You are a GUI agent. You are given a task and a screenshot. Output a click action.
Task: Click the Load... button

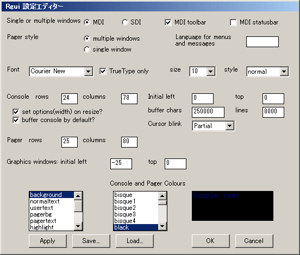(x=135, y=241)
